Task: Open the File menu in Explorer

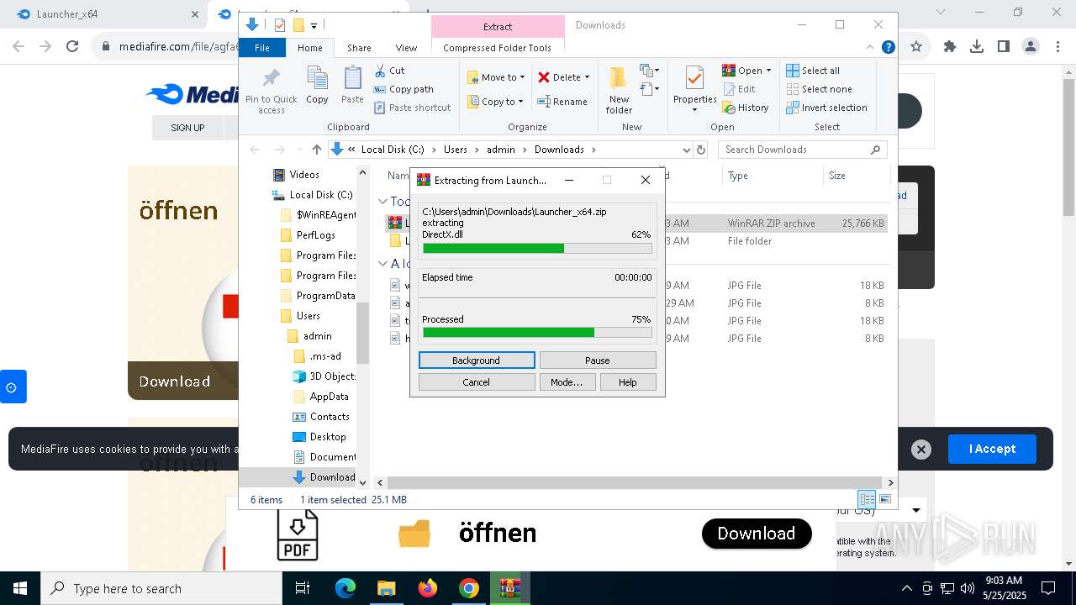Action: point(262,48)
